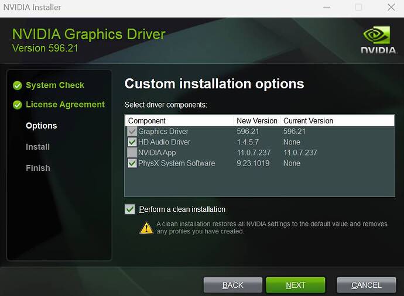Viewport: 404px width, 296px height.
Task: Uncheck the HD Audio Driver checkbox
Action: click(x=132, y=142)
